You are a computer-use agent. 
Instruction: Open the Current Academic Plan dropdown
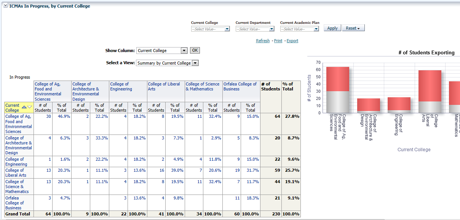(316, 28)
